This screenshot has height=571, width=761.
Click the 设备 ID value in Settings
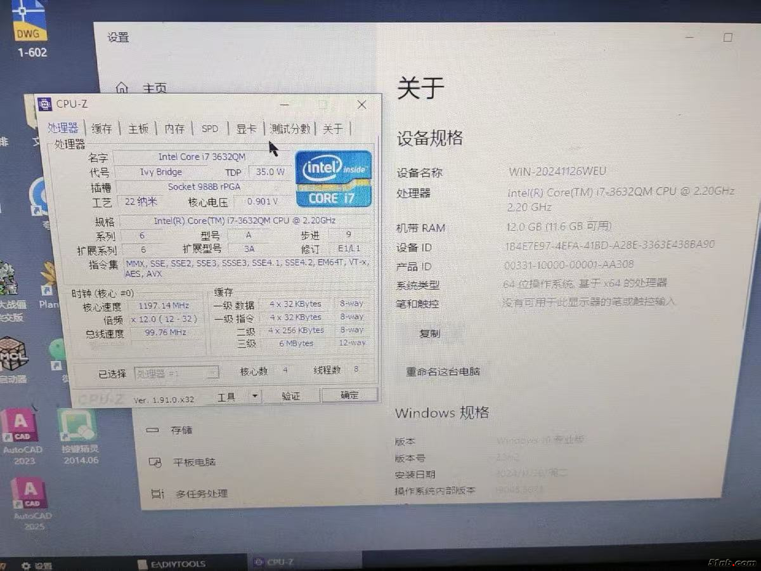[x=610, y=245]
